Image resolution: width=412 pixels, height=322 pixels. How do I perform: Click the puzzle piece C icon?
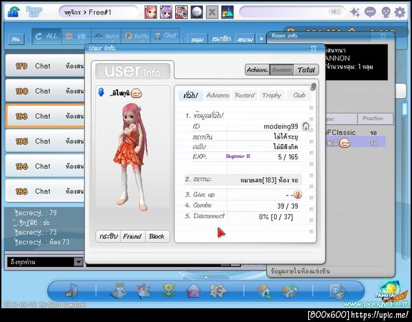[x=218, y=290]
